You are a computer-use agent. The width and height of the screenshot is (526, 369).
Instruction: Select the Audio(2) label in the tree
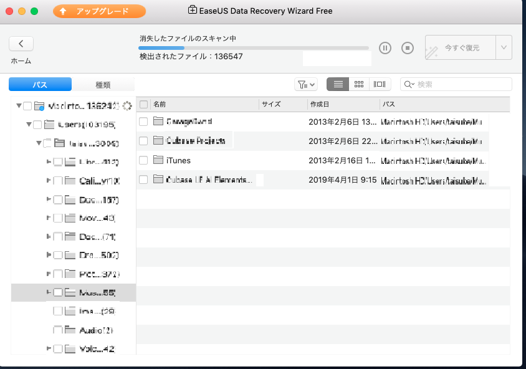(96, 330)
